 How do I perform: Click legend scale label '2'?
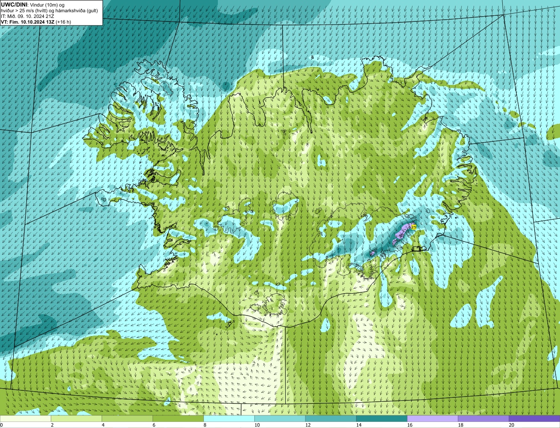[x=52, y=425]
